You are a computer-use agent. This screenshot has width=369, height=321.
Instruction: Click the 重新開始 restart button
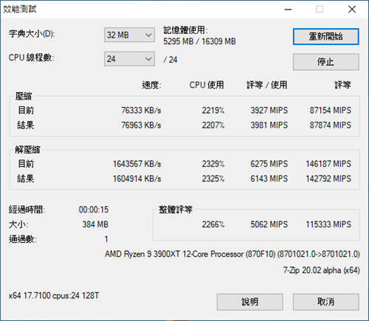pyautogui.click(x=325, y=37)
